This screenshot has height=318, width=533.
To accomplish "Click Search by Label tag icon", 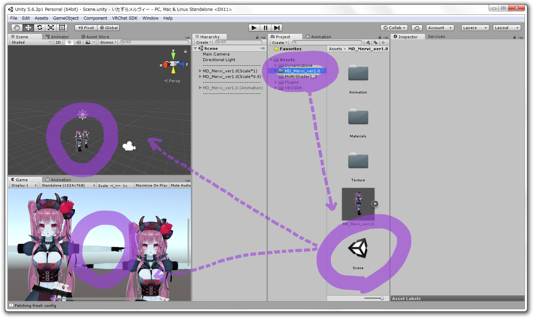I will point(375,43).
